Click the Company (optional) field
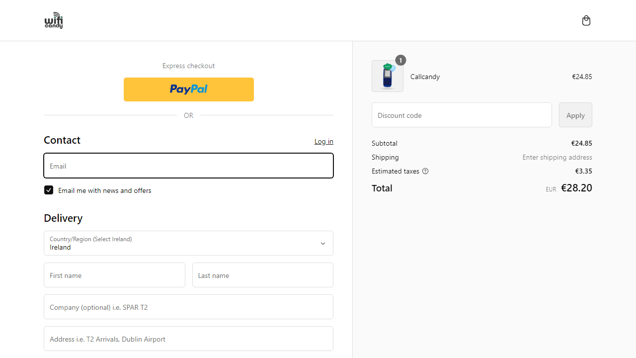 coord(188,307)
